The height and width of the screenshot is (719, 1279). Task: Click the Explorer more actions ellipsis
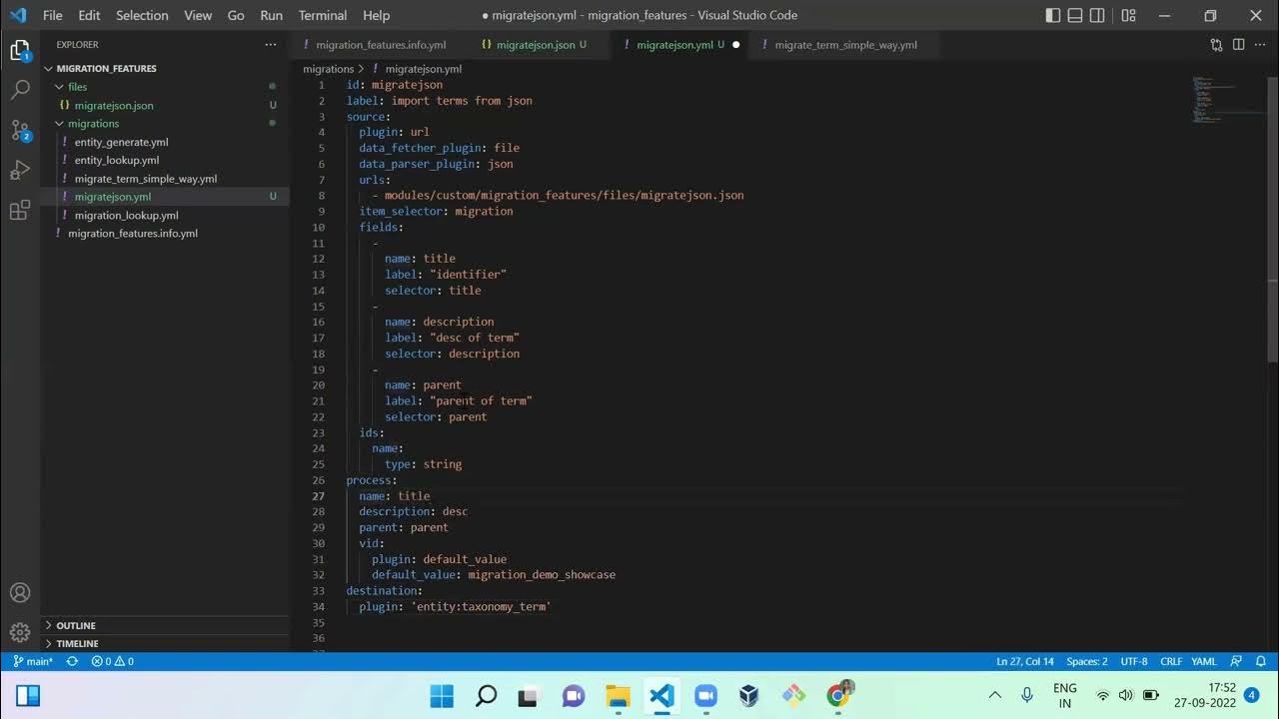point(271,45)
